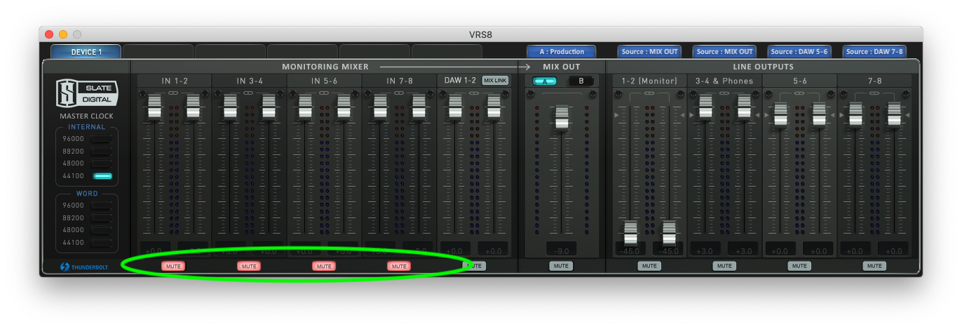Click the left pan knob of MIX OUT

pos(530,93)
